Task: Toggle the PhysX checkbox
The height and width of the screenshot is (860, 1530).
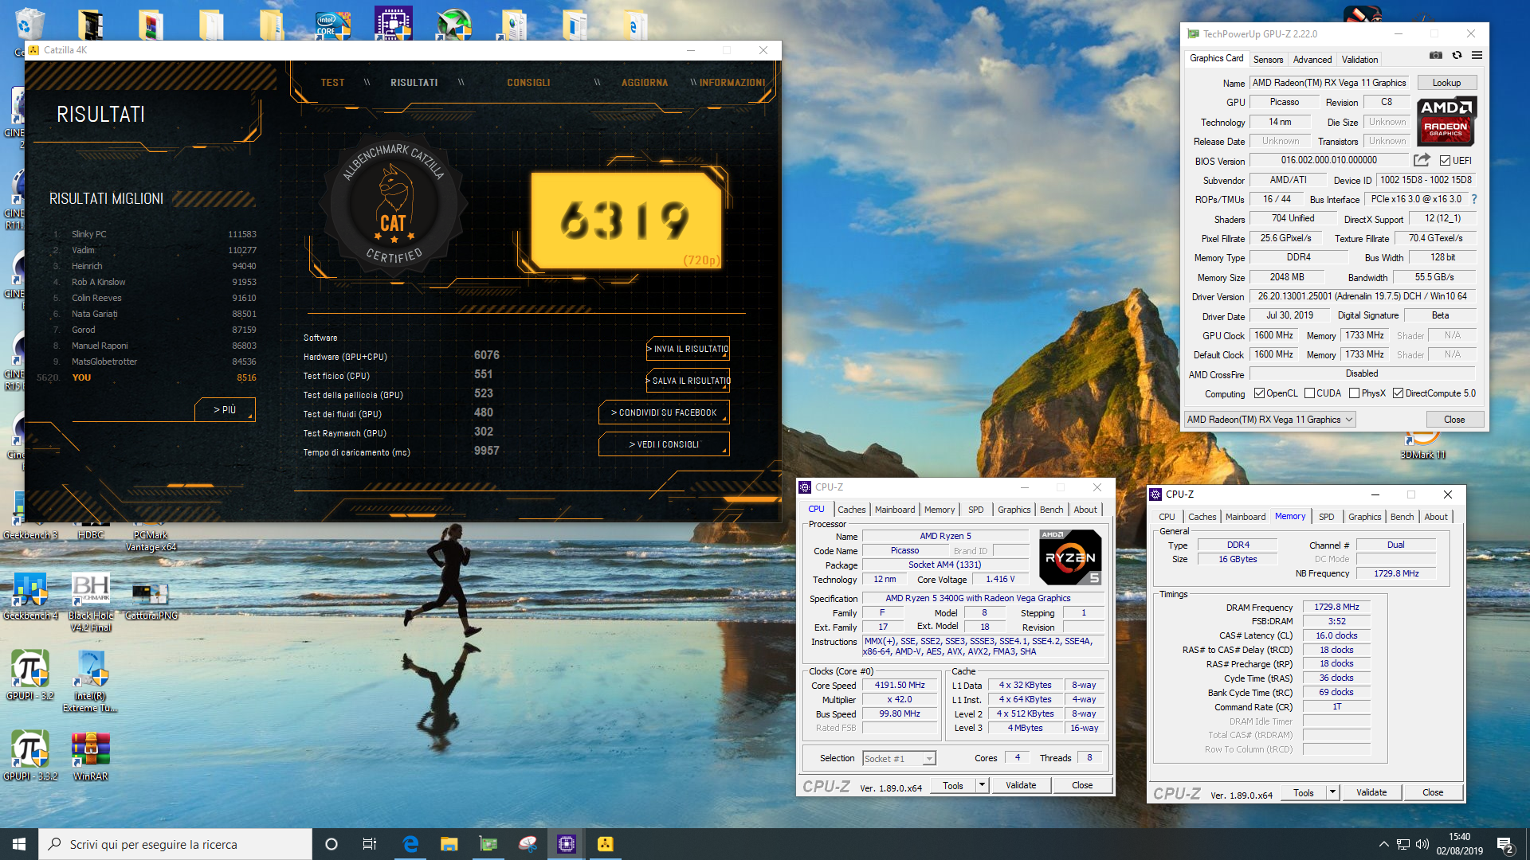Action: click(x=1354, y=393)
